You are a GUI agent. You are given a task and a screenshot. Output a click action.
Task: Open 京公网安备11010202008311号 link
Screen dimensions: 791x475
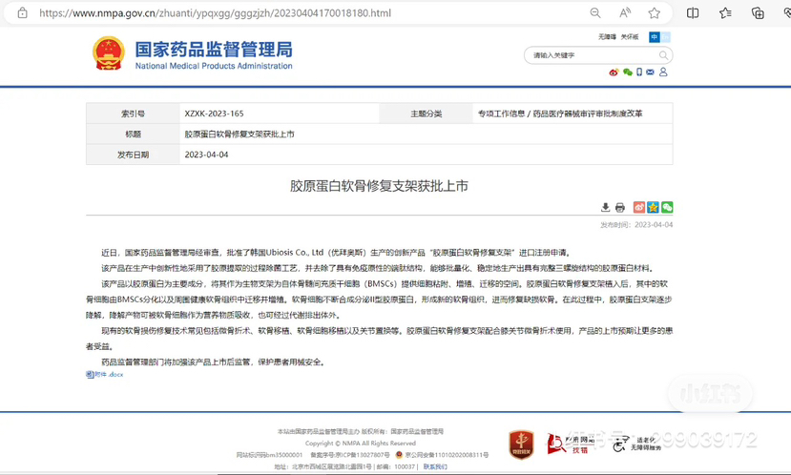click(x=447, y=455)
